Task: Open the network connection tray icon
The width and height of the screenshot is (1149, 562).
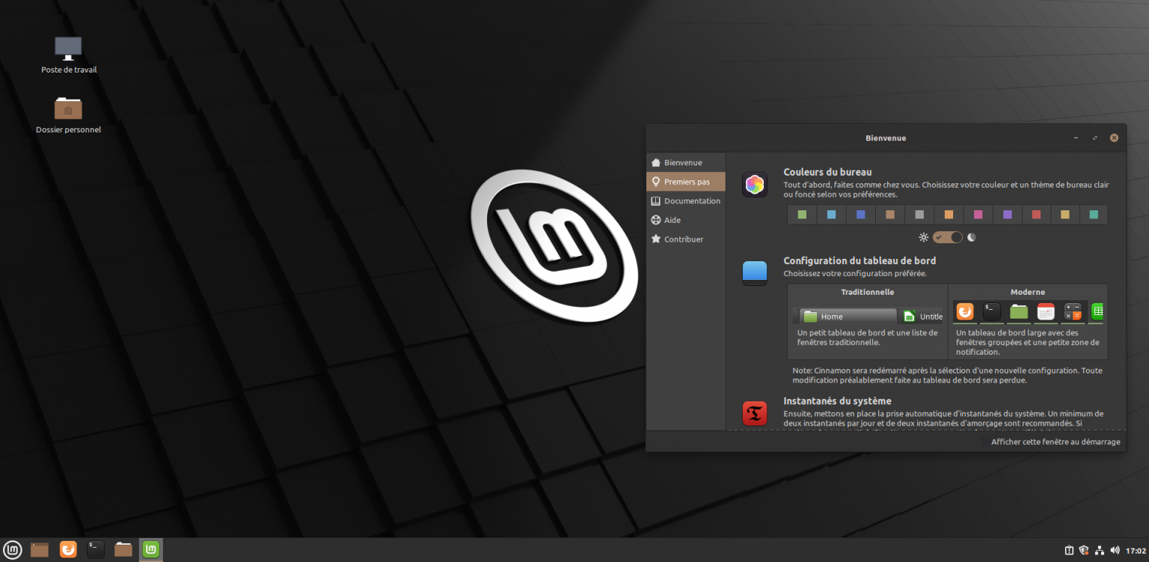Action: 1099,551
